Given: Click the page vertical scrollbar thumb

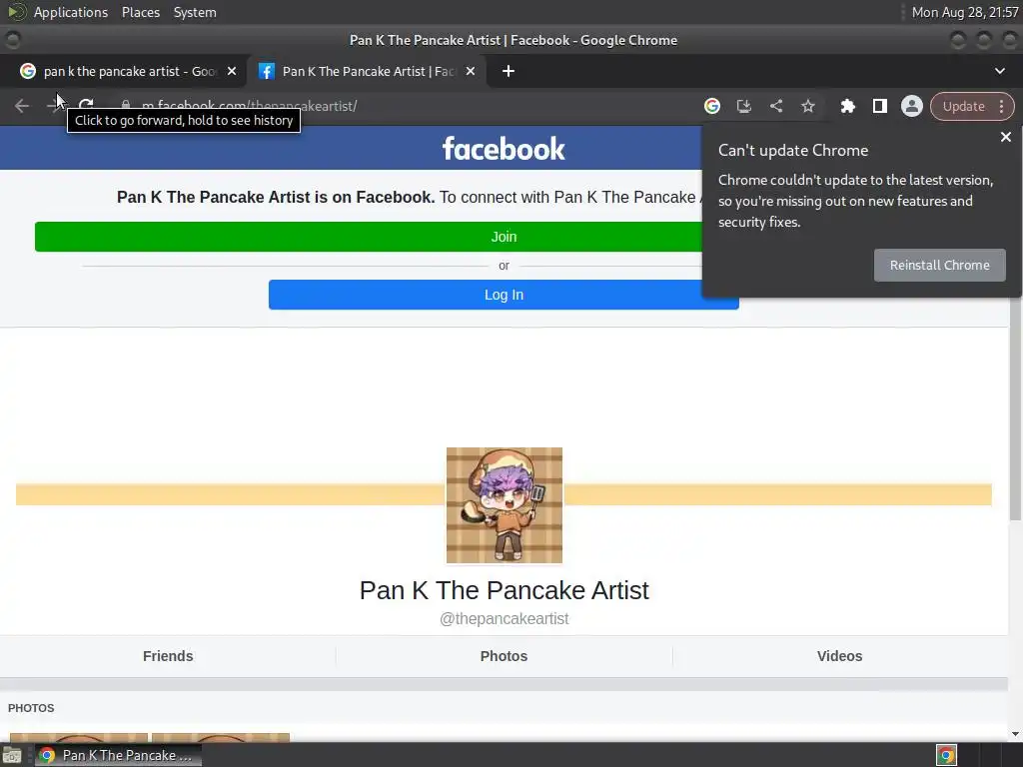Looking at the screenshot, I should point(1015,327).
